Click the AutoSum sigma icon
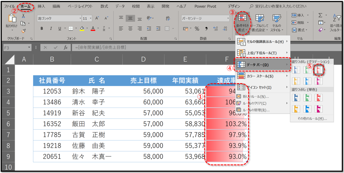This screenshot has width=344, height=173. pos(320,15)
